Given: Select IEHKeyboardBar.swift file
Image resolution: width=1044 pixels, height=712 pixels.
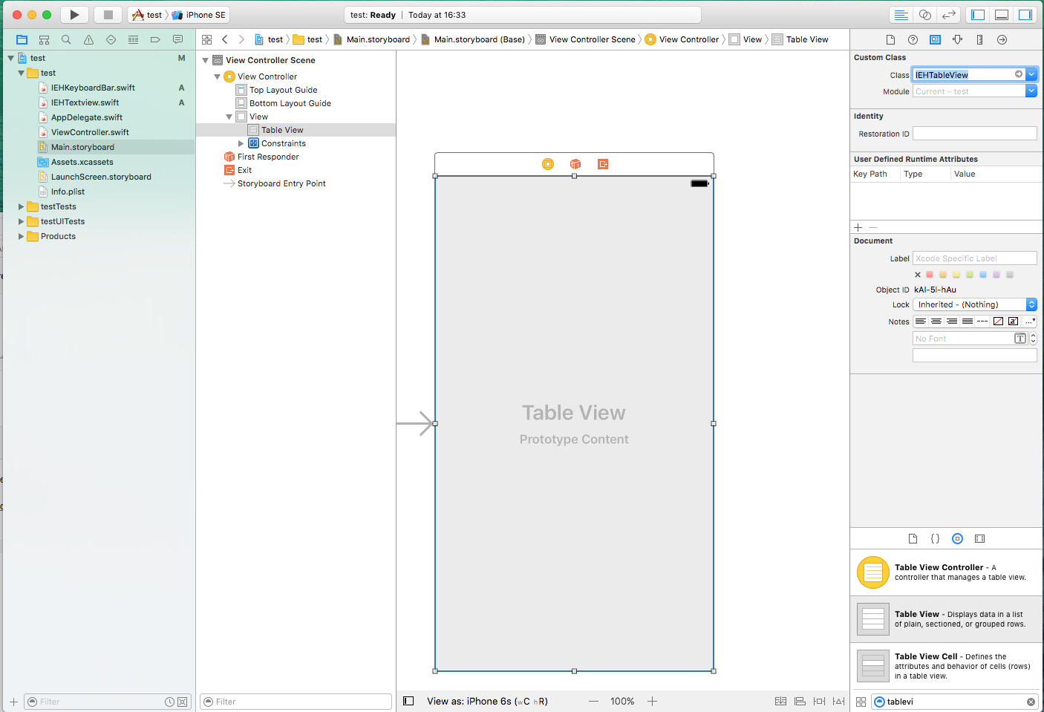Looking at the screenshot, I should [93, 88].
